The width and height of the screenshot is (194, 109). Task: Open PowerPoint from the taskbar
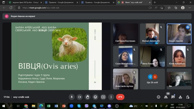[x=64, y=106]
